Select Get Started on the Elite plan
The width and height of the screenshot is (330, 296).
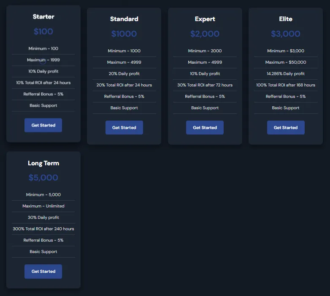coord(285,127)
